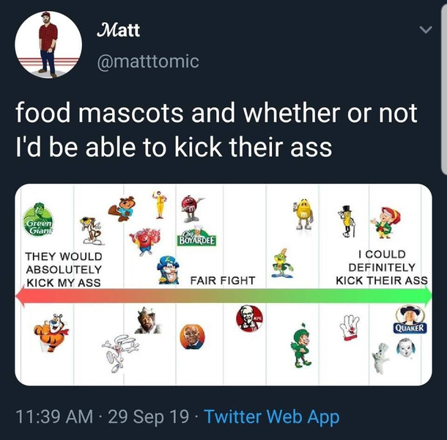Open Matt's profile picture avatar
Image resolution: width=447 pixels, height=440 pixels.
pos(48,45)
